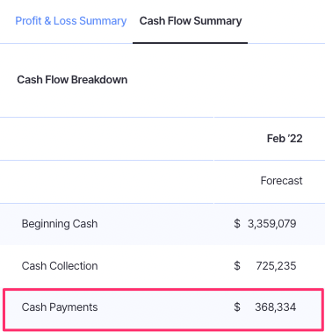Click the Cash Collection amount 725,235

coord(276,266)
